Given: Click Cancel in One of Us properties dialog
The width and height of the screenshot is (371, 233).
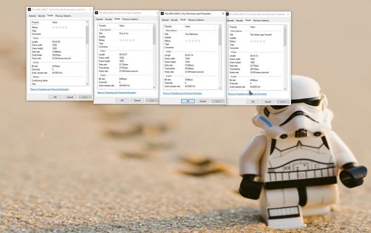Looking at the screenshot, I should (x=137, y=100).
